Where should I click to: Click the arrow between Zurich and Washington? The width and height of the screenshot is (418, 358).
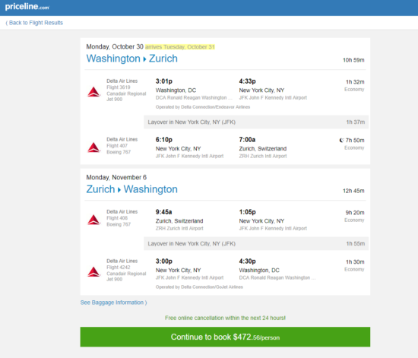(119, 190)
